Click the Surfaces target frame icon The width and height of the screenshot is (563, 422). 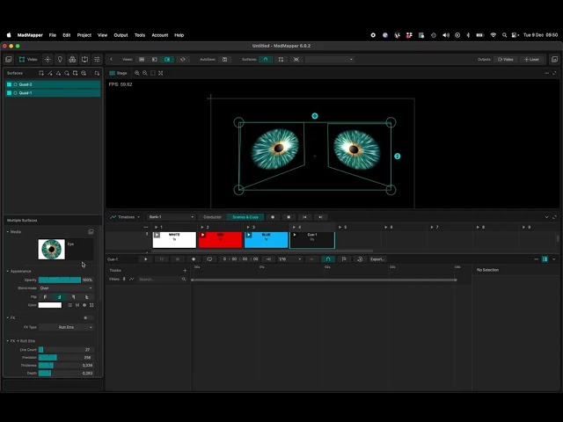tap(296, 59)
